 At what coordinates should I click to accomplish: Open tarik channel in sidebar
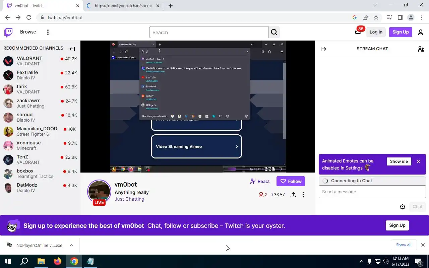pos(40,89)
